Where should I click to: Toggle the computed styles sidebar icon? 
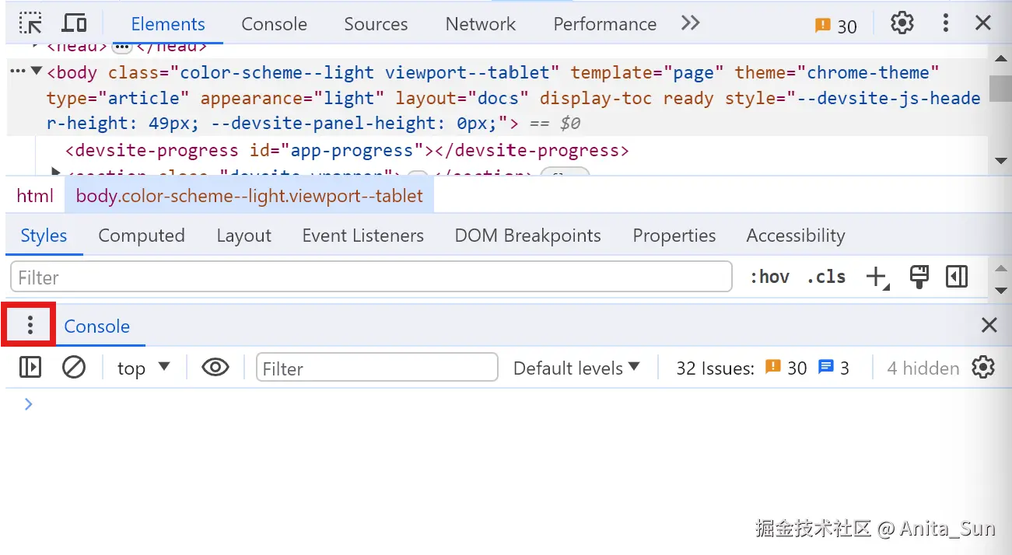pos(957,277)
